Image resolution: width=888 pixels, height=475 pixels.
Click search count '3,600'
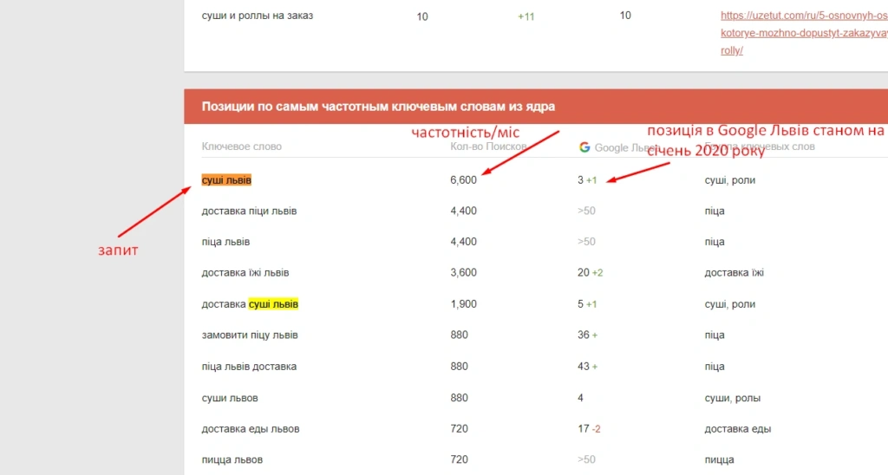(x=463, y=273)
